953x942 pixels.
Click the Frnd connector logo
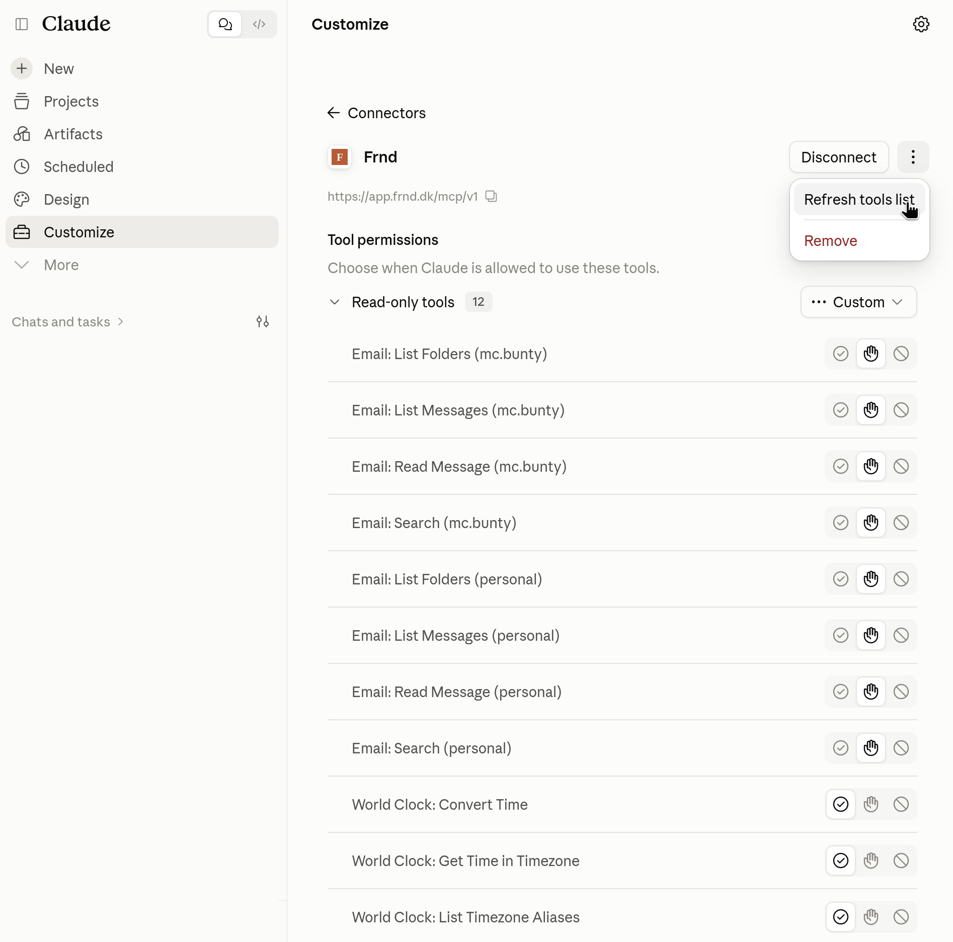(x=340, y=157)
